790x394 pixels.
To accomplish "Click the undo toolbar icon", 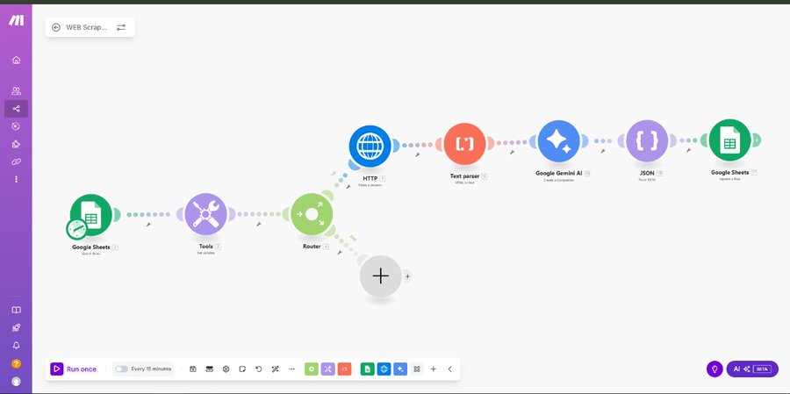I will point(258,369).
